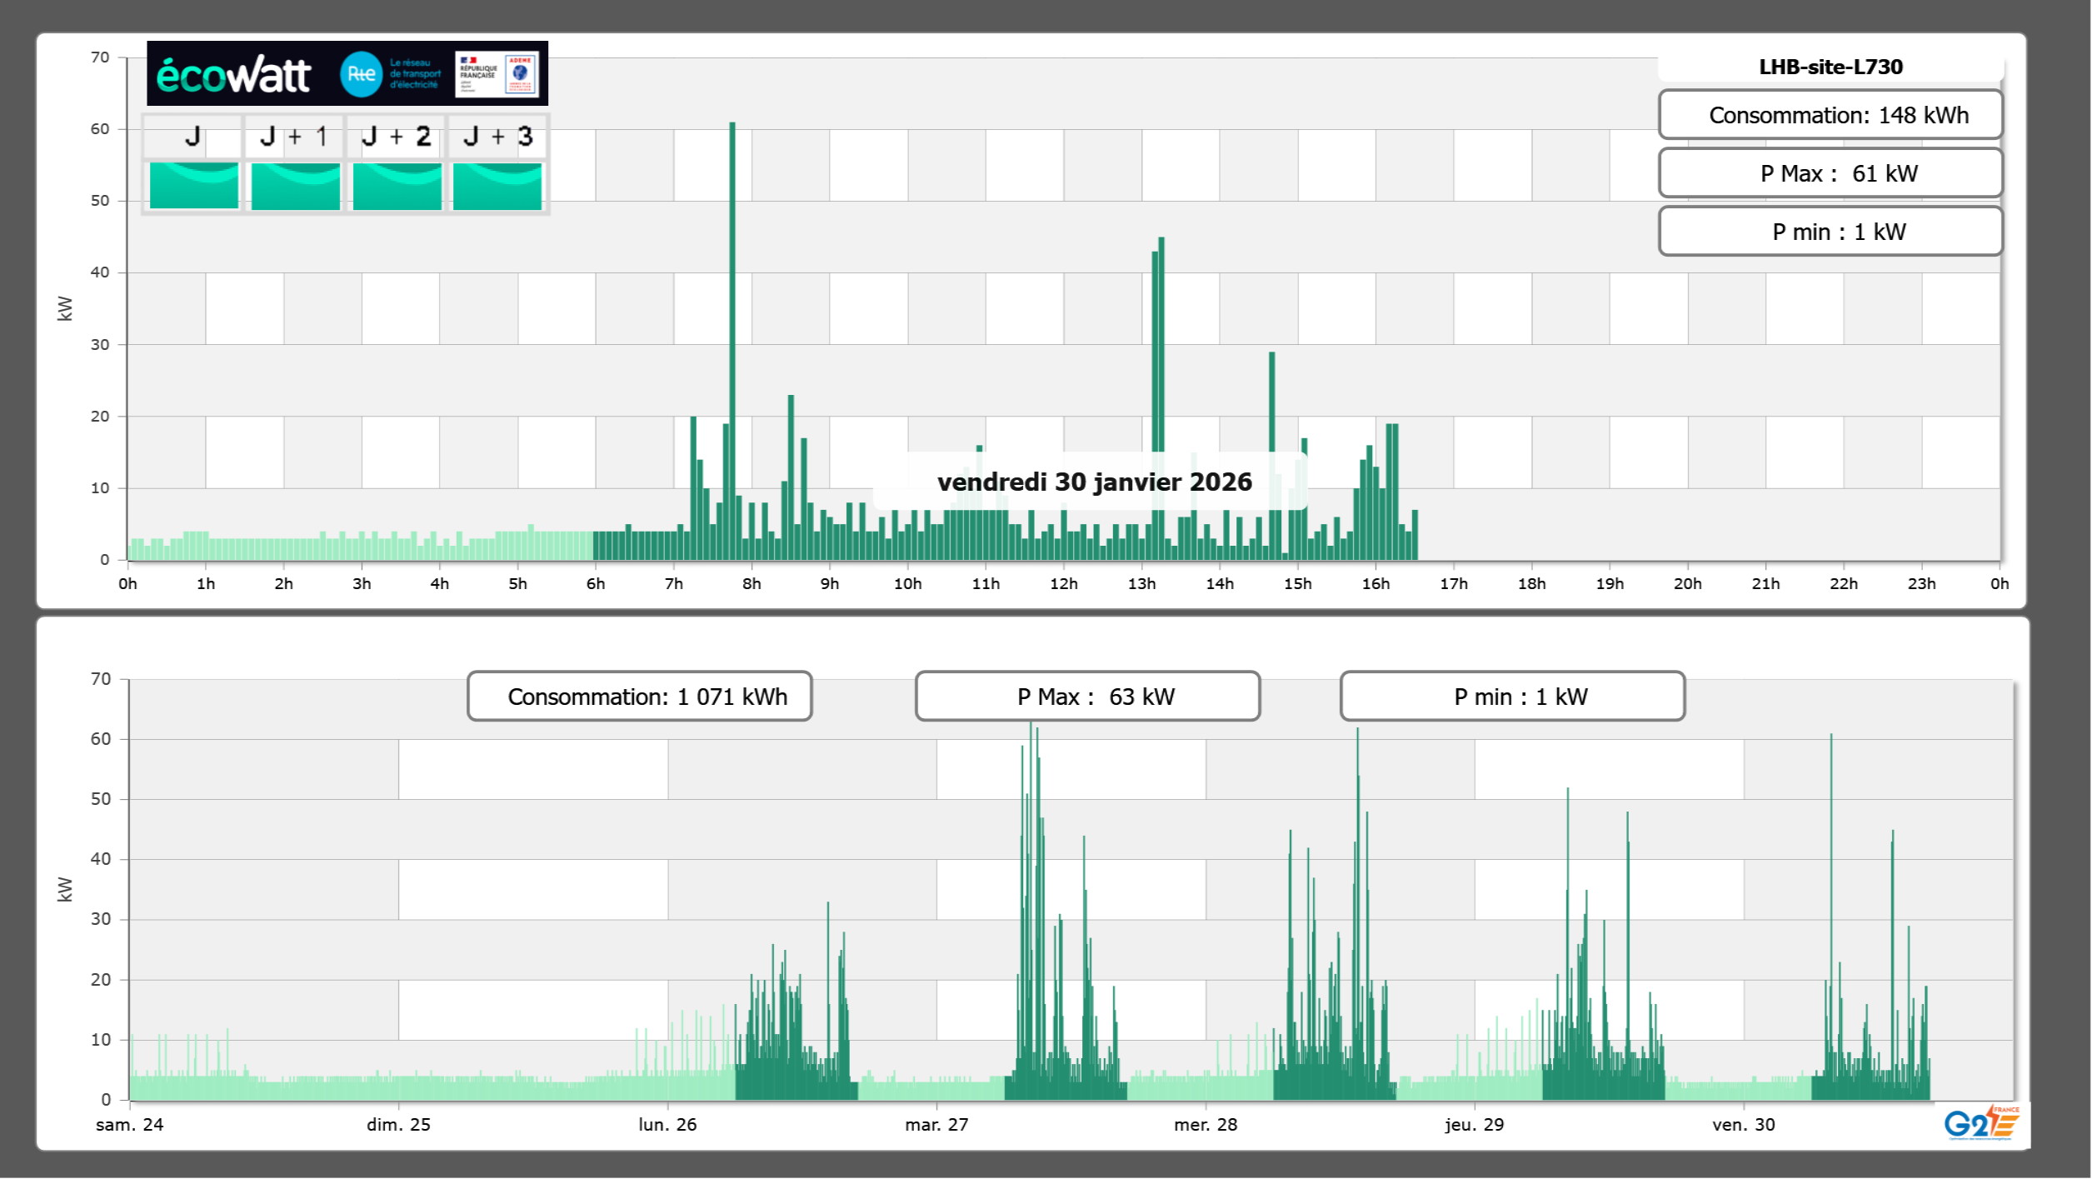Click the weekly P min 1 kW box
2092x1179 pixels.
point(1512,697)
